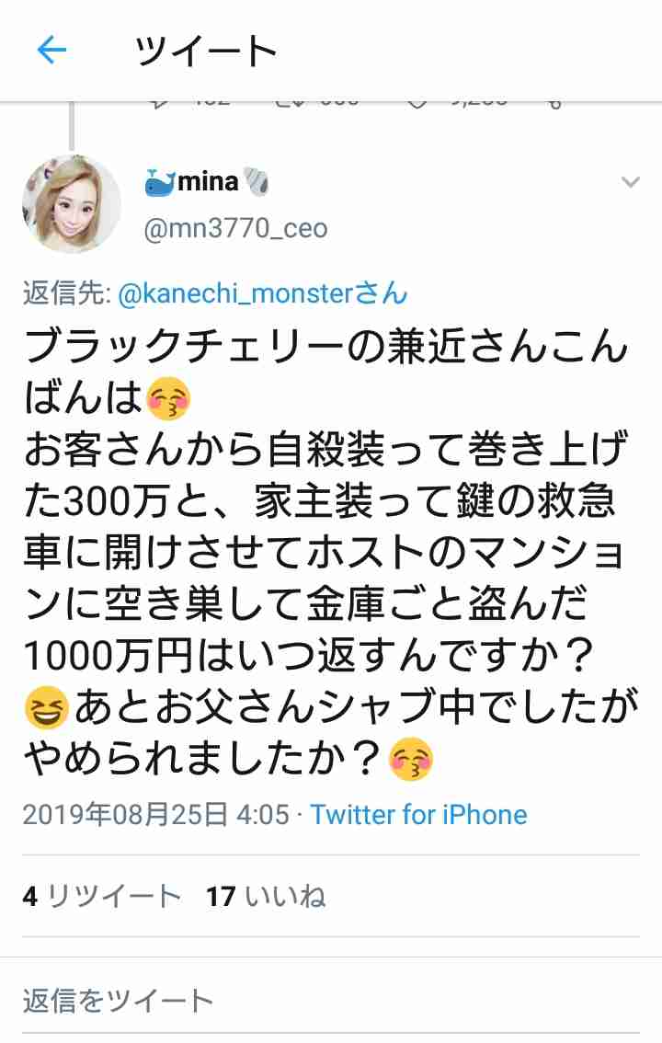
Task: Go back using the blue arrow
Action: (x=51, y=50)
